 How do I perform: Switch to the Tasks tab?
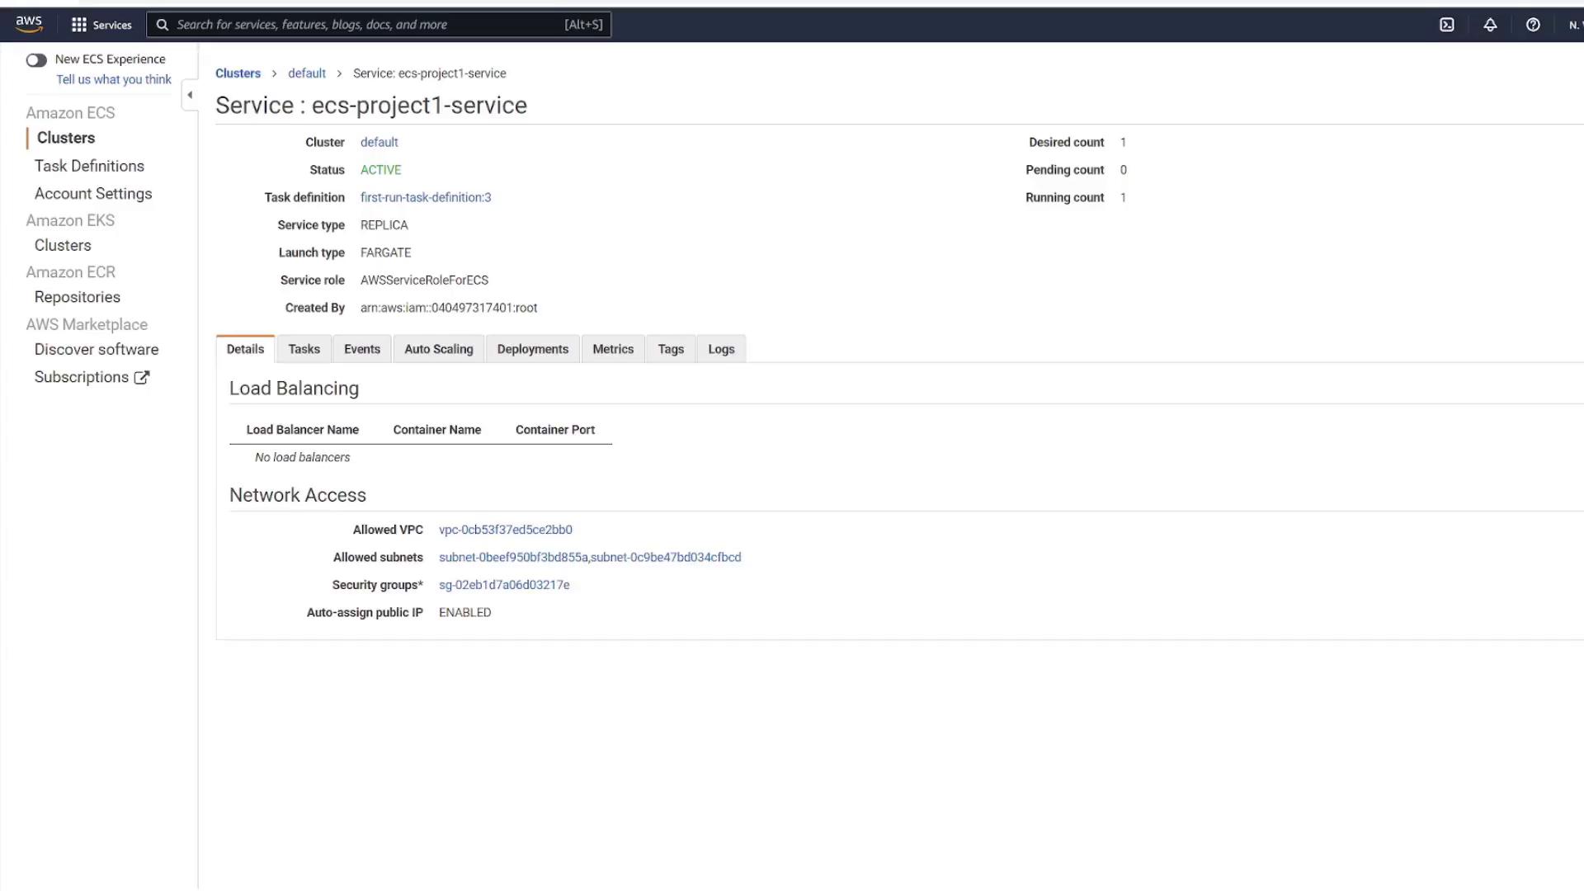(x=304, y=349)
